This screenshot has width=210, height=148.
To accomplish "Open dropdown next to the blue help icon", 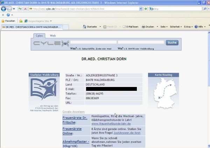I will [12, 15].
